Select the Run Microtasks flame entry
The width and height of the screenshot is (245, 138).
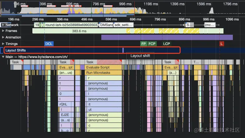[103, 73]
